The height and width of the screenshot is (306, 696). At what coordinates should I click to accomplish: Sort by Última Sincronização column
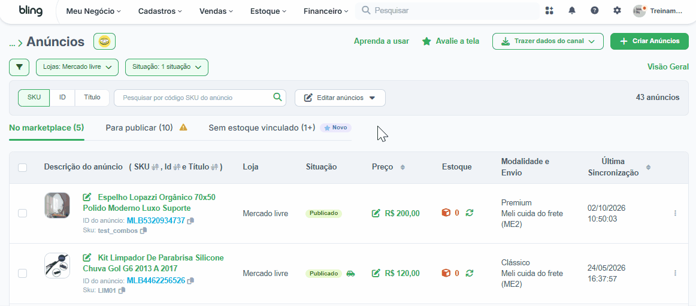coord(649,167)
